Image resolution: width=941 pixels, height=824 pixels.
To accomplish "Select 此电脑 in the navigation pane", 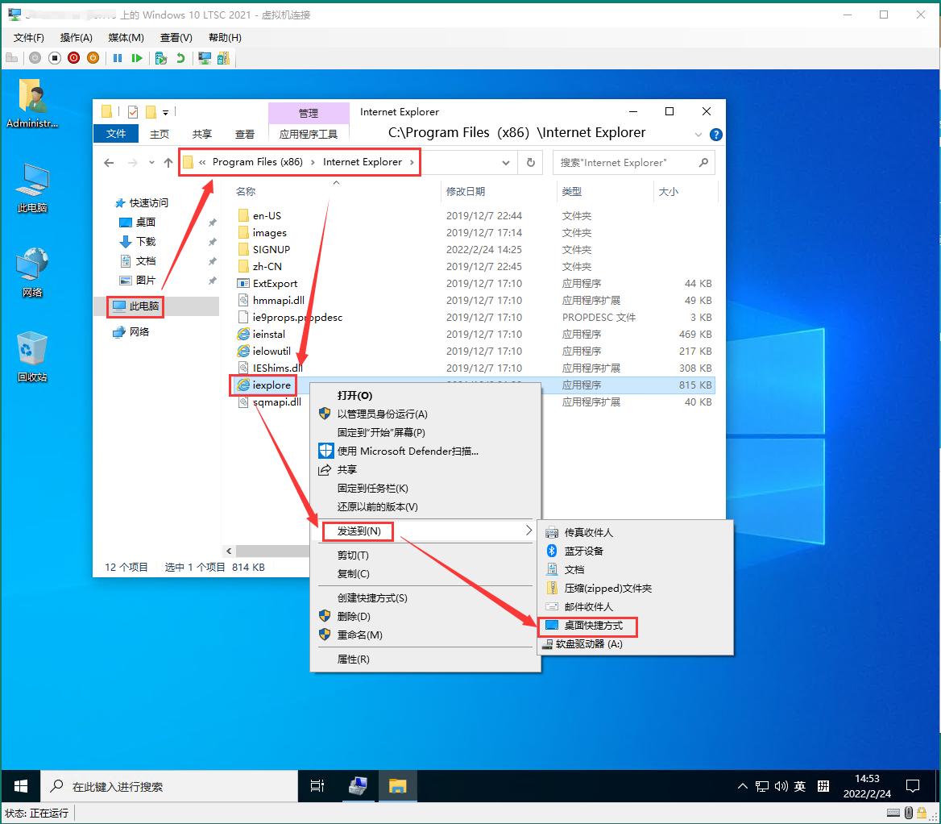I will (143, 306).
